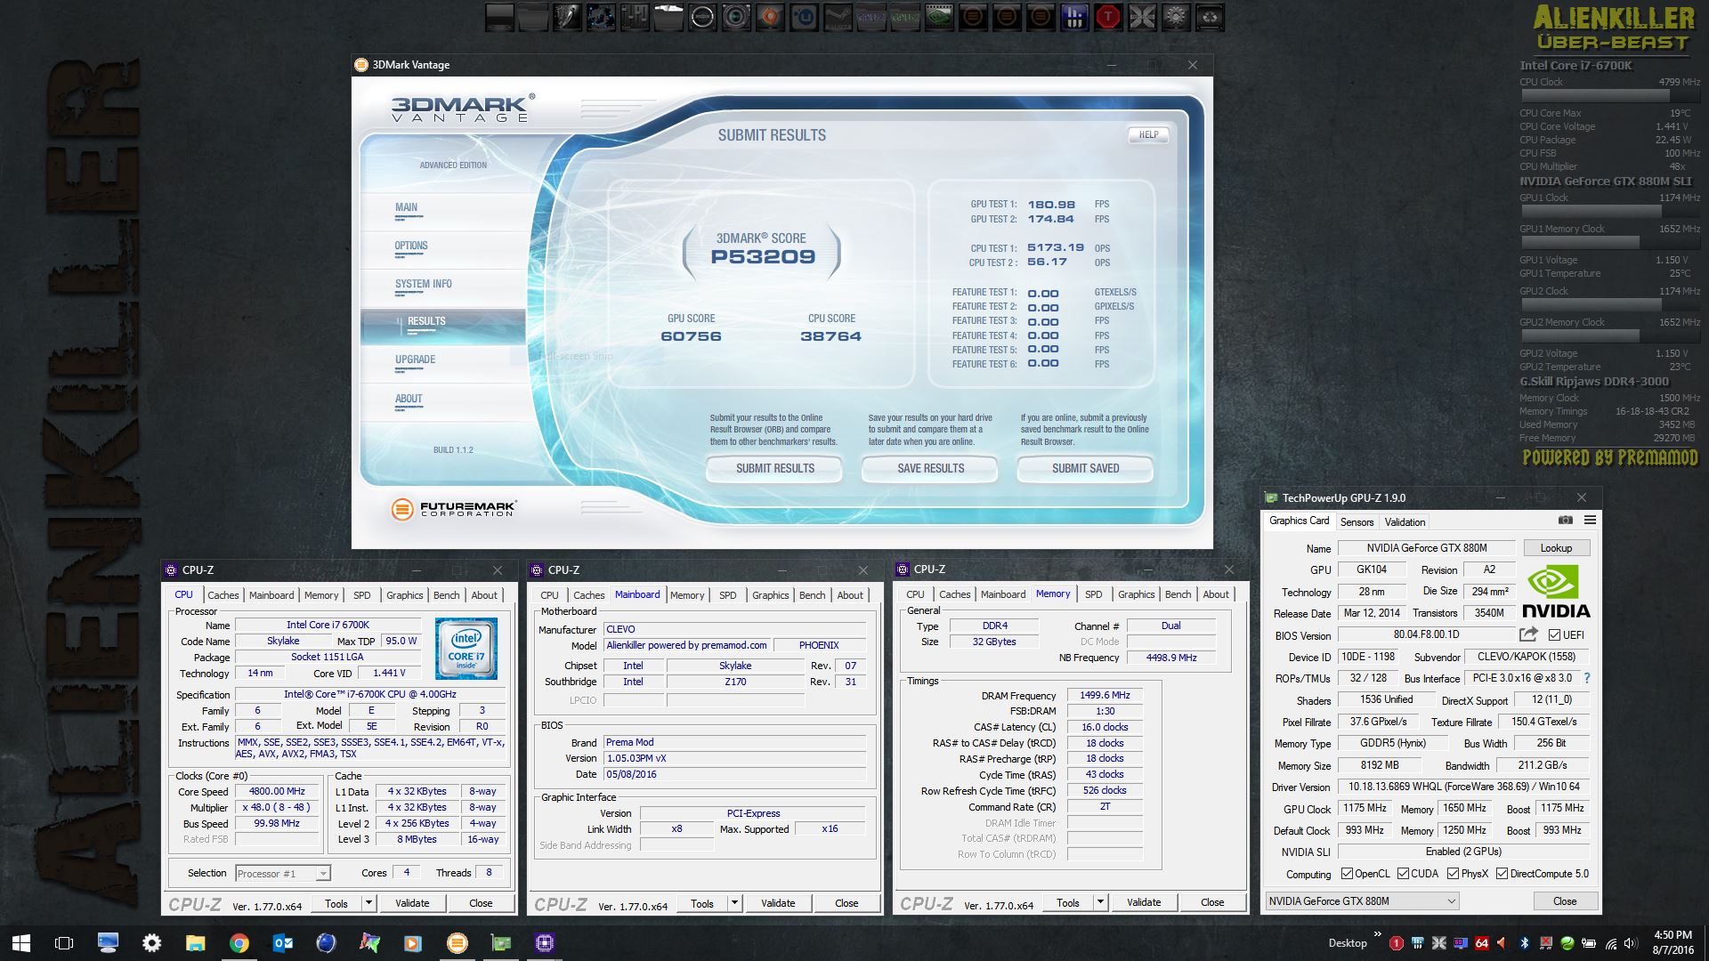Open File Explorer from the taskbar
The height and width of the screenshot is (961, 1709).
pos(195,943)
